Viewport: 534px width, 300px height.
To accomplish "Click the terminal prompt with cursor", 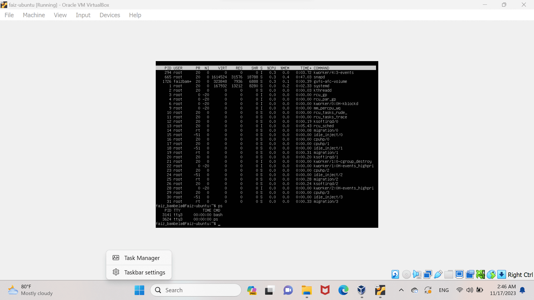I will (x=188, y=224).
